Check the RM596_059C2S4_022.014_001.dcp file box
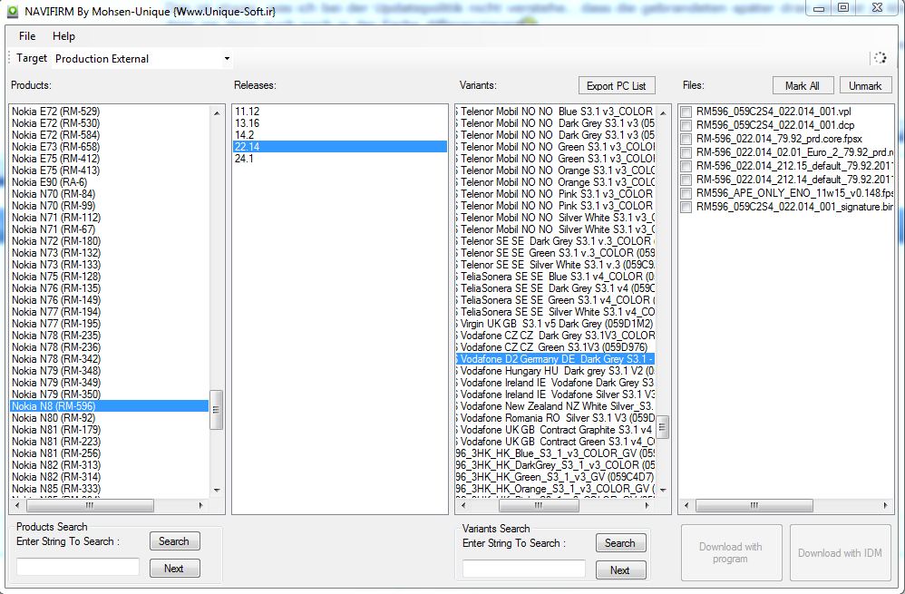Image resolution: width=905 pixels, height=594 pixels. 686,125
